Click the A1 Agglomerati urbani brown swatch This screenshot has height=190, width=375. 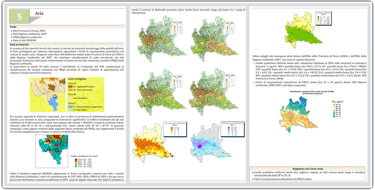(x=71, y=87)
